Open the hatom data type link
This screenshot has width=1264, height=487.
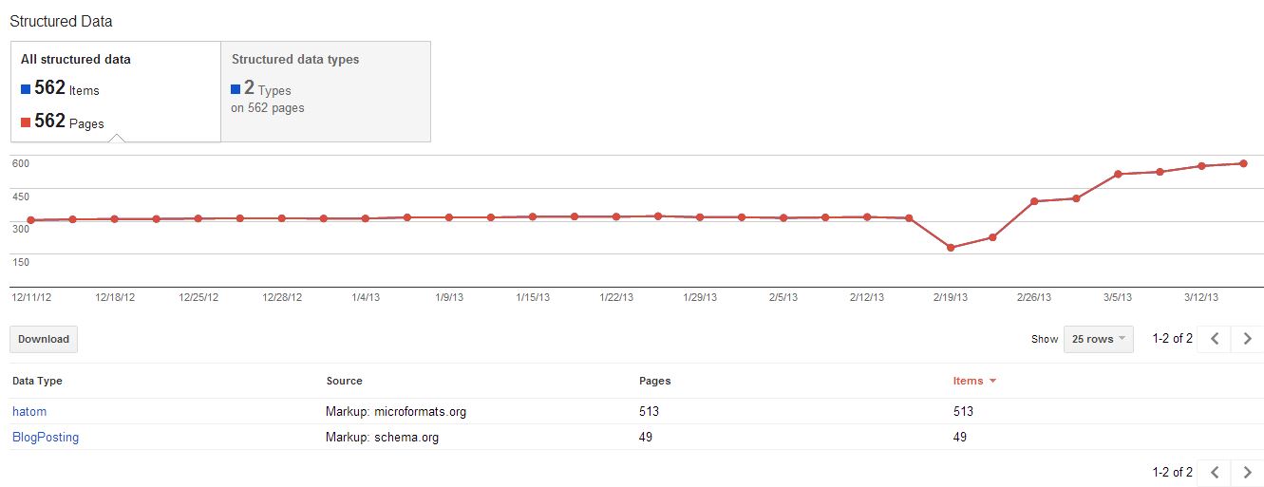click(29, 412)
